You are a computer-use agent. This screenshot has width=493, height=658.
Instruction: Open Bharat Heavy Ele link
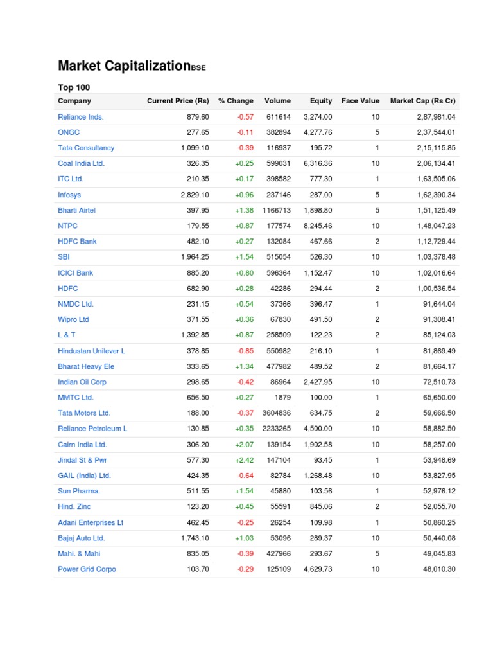(86, 367)
